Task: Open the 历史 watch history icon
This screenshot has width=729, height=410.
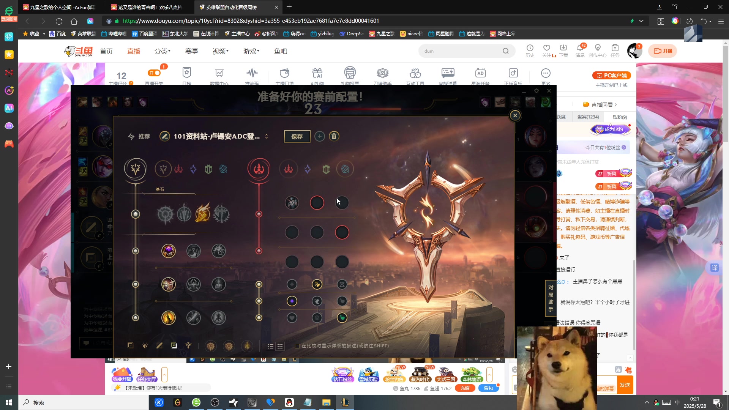Action: click(530, 50)
